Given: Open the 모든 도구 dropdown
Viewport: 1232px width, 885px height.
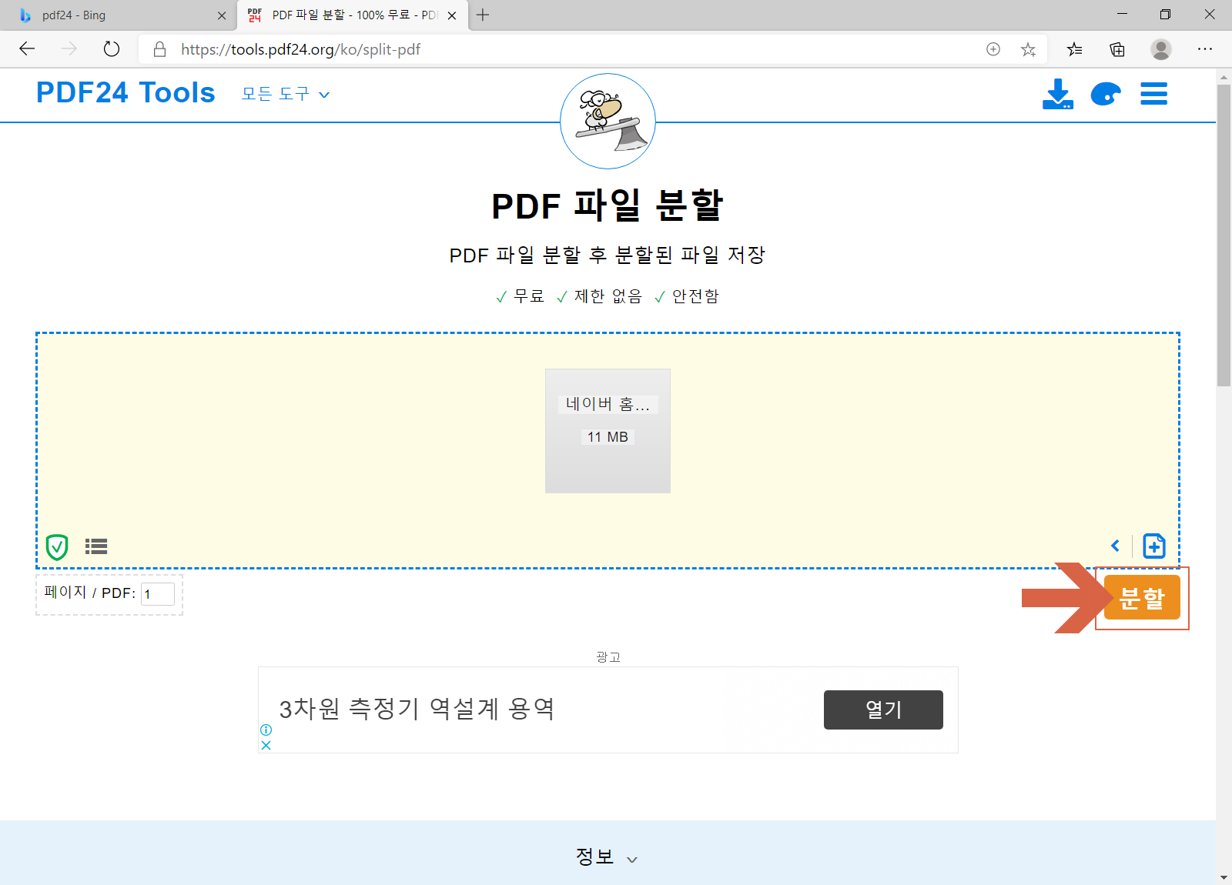Looking at the screenshot, I should coord(283,94).
